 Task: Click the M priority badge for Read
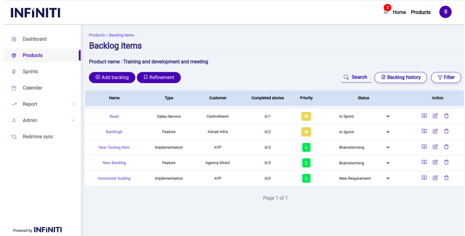[x=306, y=116]
